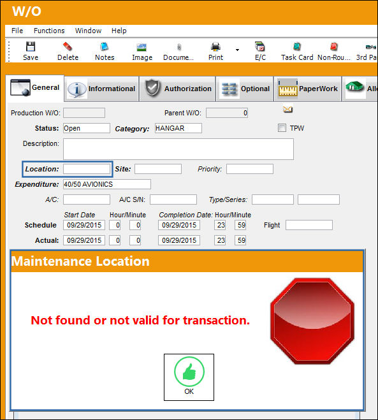The height and width of the screenshot is (420, 378).
Task: Click the Schedule completion hour 23 field
Action: pos(220,225)
